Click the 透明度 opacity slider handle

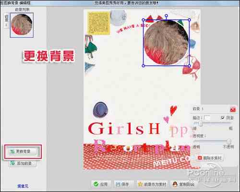[x=229, y=142]
